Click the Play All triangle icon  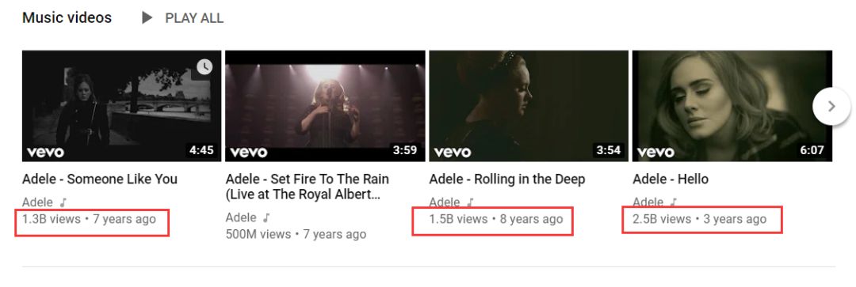[x=147, y=18]
